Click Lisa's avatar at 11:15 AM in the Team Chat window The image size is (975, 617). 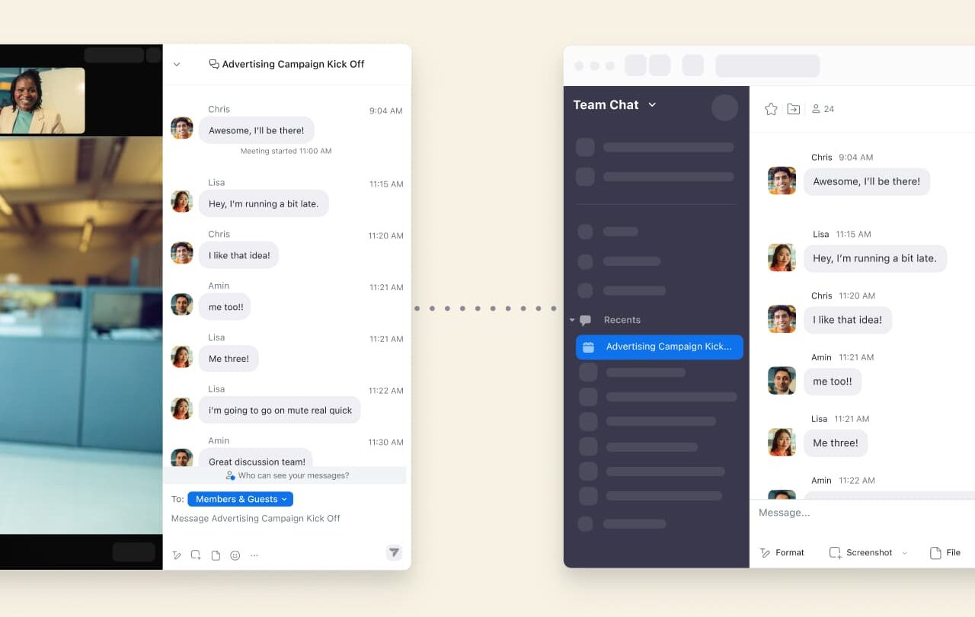point(782,257)
